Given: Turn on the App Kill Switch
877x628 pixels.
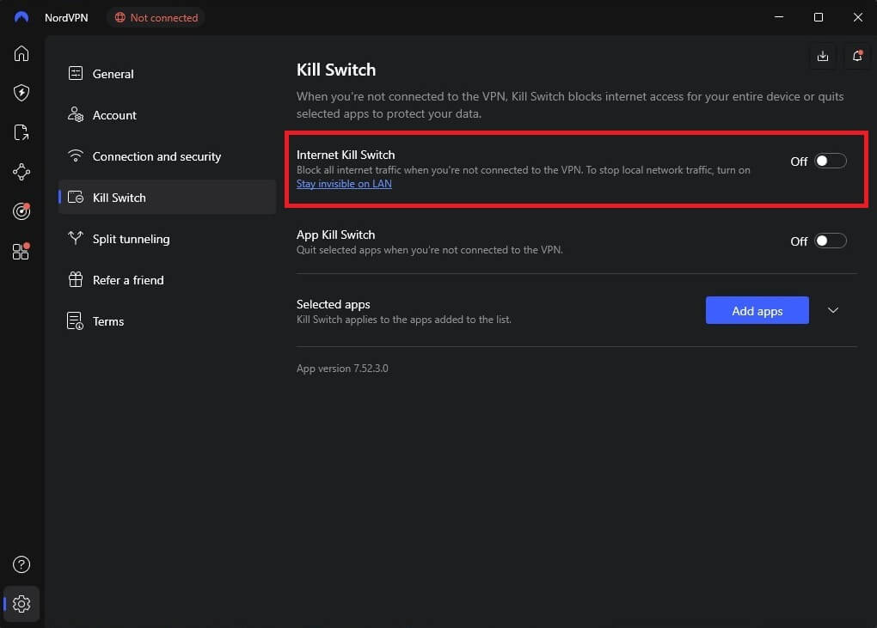Looking at the screenshot, I should coord(830,241).
